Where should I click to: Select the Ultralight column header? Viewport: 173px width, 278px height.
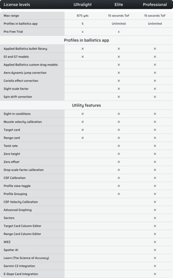(x=82, y=5)
